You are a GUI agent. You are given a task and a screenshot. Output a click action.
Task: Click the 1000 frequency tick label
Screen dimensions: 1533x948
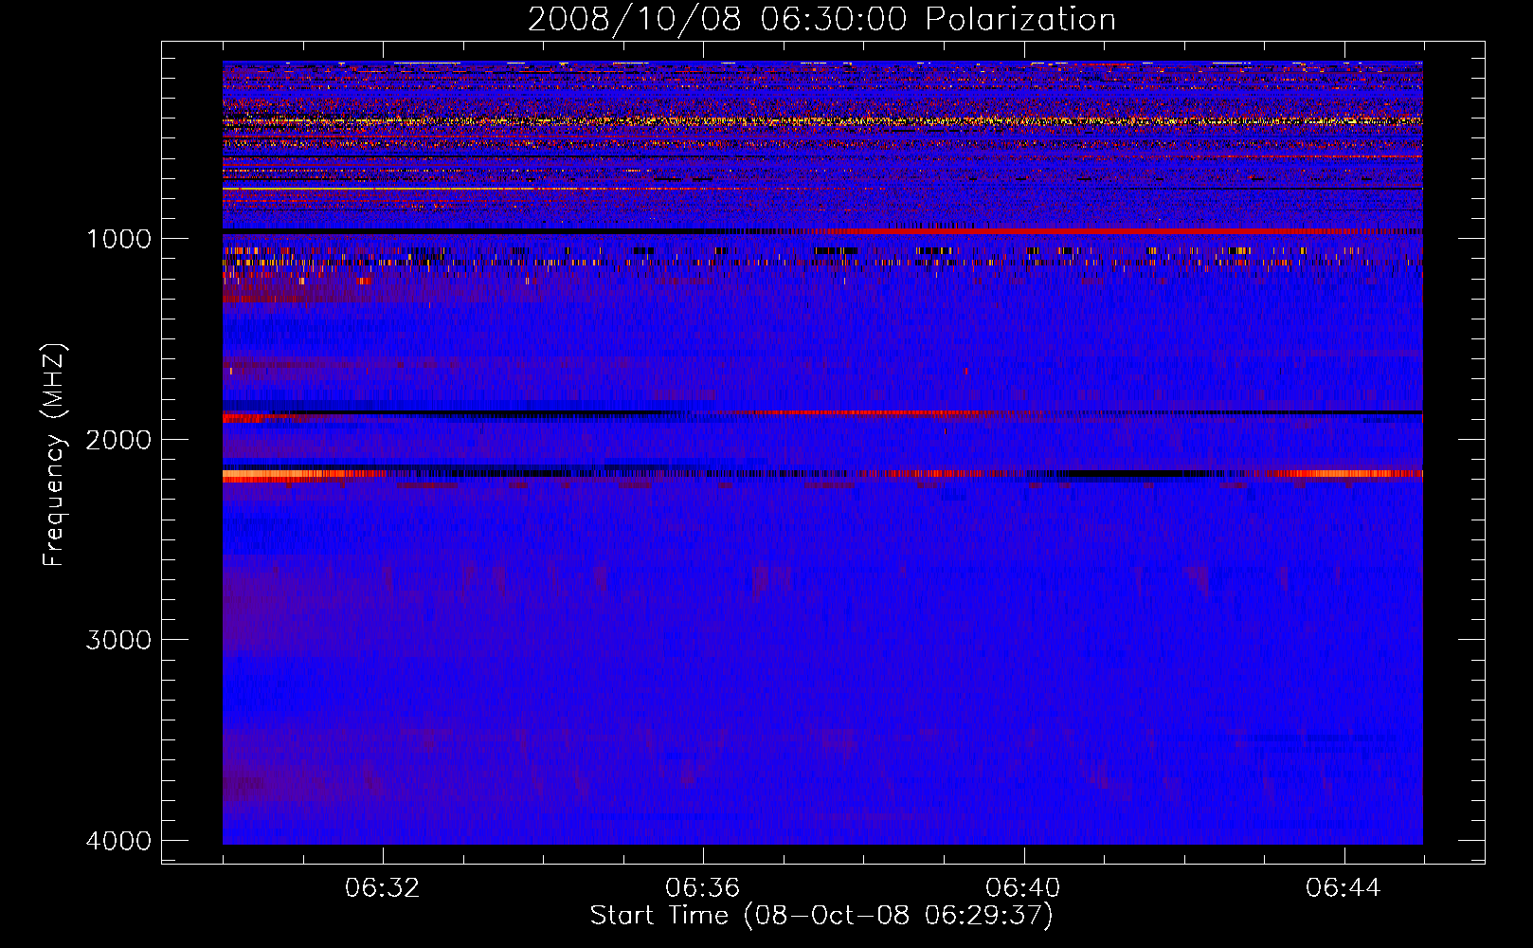tap(118, 239)
